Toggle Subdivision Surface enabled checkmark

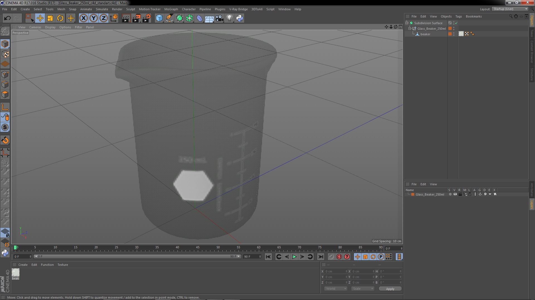(x=456, y=23)
